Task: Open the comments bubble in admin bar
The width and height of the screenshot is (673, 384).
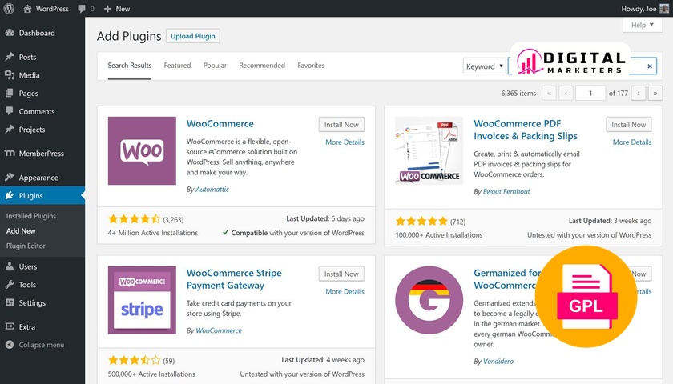Action: (x=82, y=9)
